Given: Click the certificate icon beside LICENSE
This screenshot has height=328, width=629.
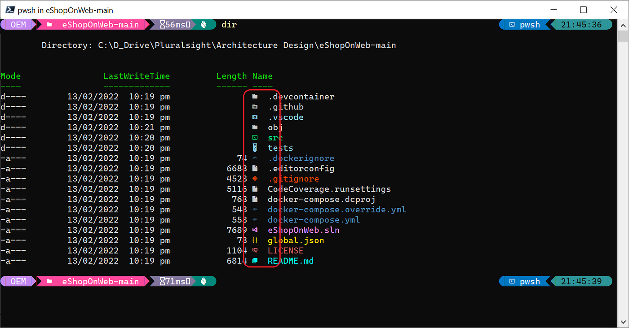Looking at the screenshot, I should (x=255, y=250).
